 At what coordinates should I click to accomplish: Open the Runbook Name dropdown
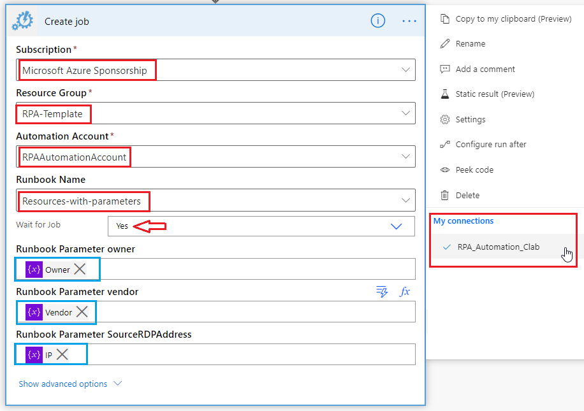click(405, 201)
